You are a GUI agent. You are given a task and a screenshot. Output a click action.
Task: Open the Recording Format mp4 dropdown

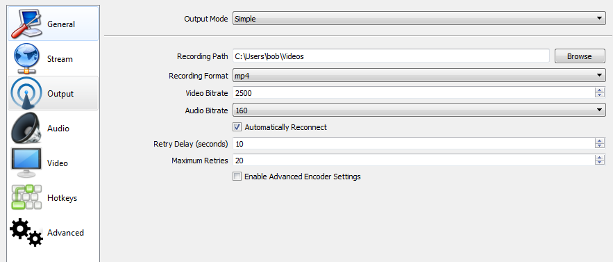point(419,76)
